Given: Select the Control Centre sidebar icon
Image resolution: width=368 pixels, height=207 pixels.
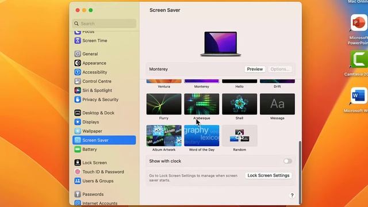Looking at the screenshot, I should click(78, 81).
